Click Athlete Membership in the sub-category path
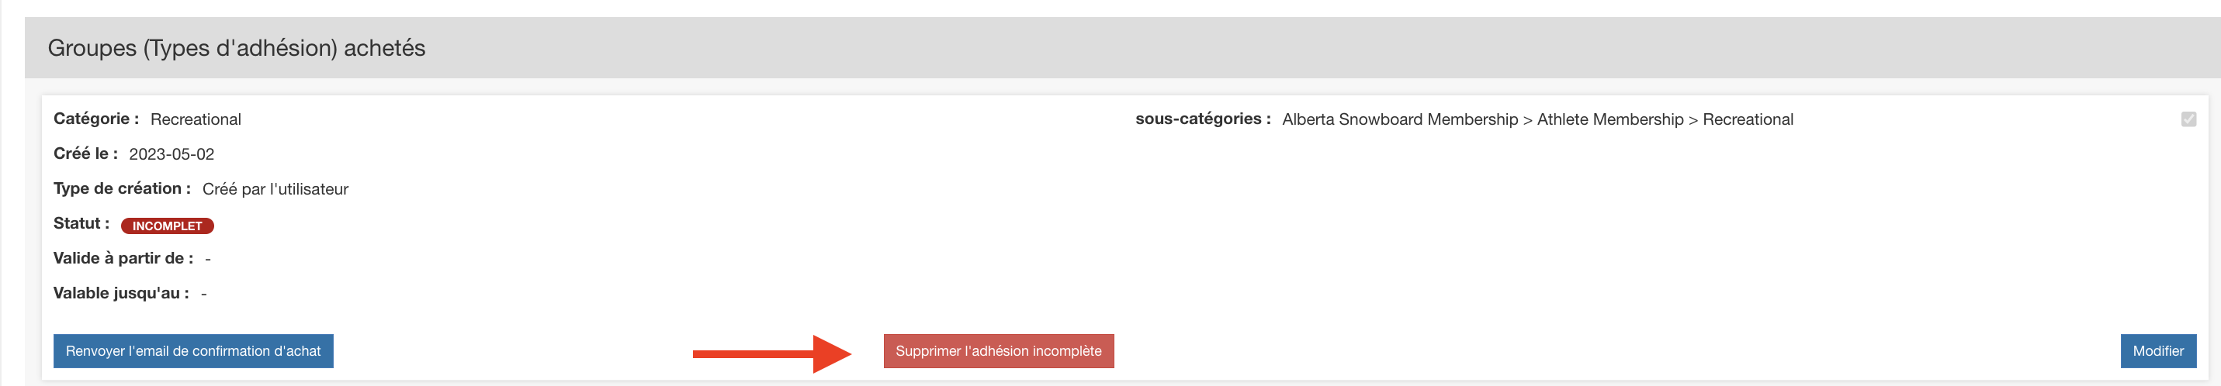 pos(1609,120)
